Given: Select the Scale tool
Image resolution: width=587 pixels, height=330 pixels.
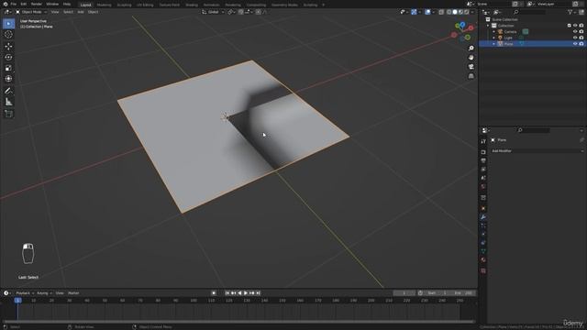Looking at the screenshot, I should coord(8,68).
